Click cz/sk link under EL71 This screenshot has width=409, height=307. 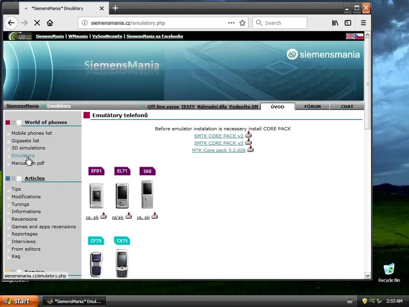pos(118,217)
